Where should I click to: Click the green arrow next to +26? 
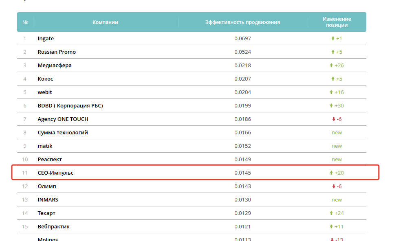point(331,66)
